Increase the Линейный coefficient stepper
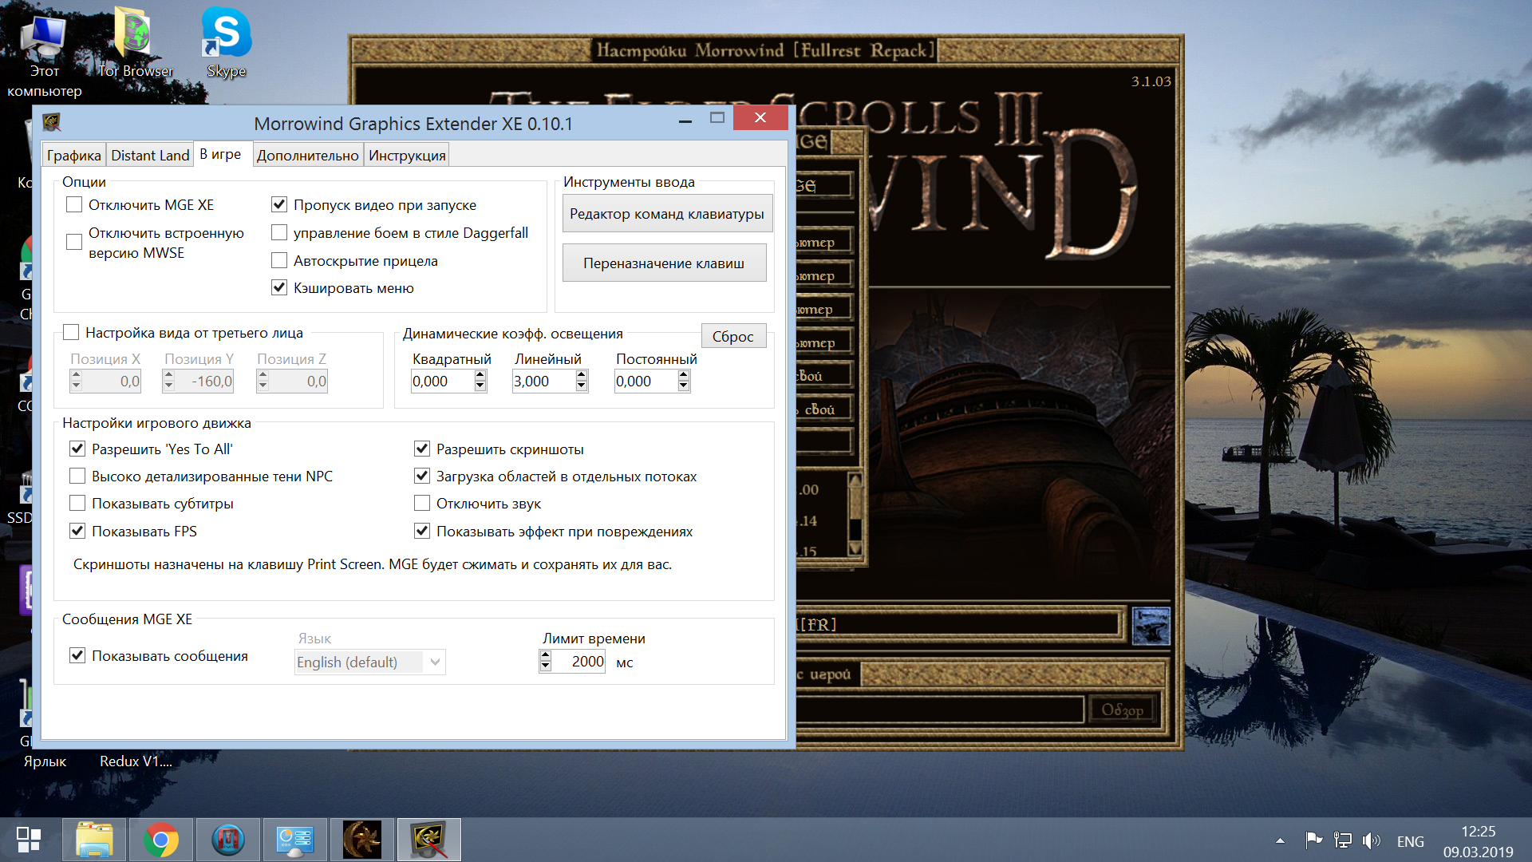The width and height of the screenshot is (1532, 862). click(x=582, y=376)
